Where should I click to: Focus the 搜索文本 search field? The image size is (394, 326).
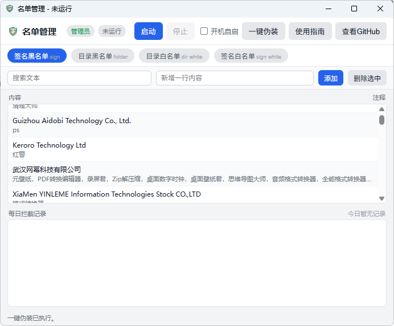79,78
